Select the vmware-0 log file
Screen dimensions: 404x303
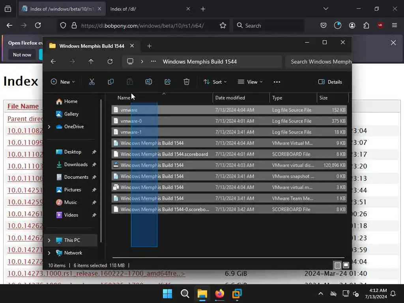[x=229, y=121]
